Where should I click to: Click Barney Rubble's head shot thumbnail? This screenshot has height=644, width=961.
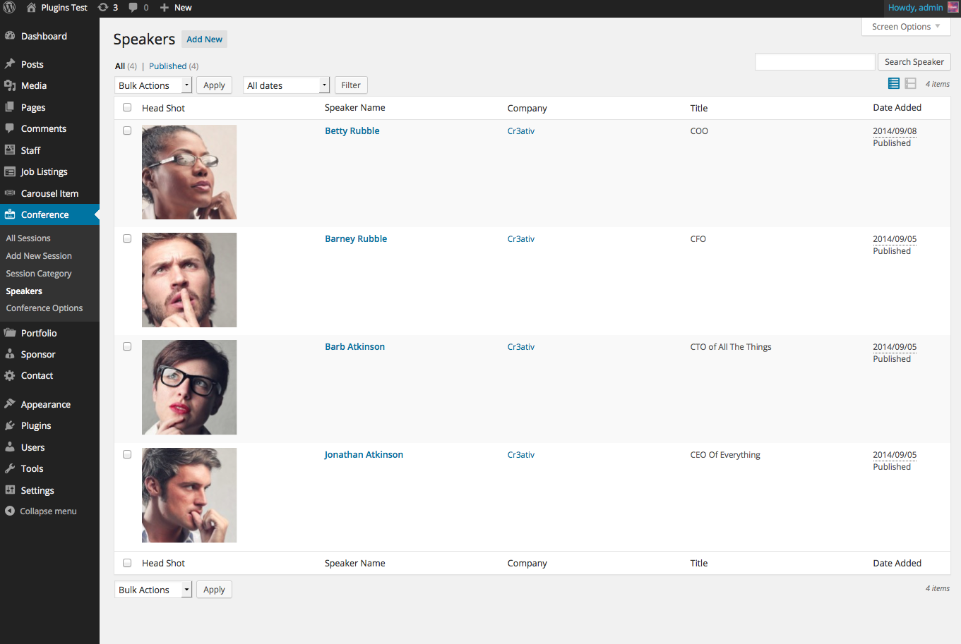click(189, 280)
